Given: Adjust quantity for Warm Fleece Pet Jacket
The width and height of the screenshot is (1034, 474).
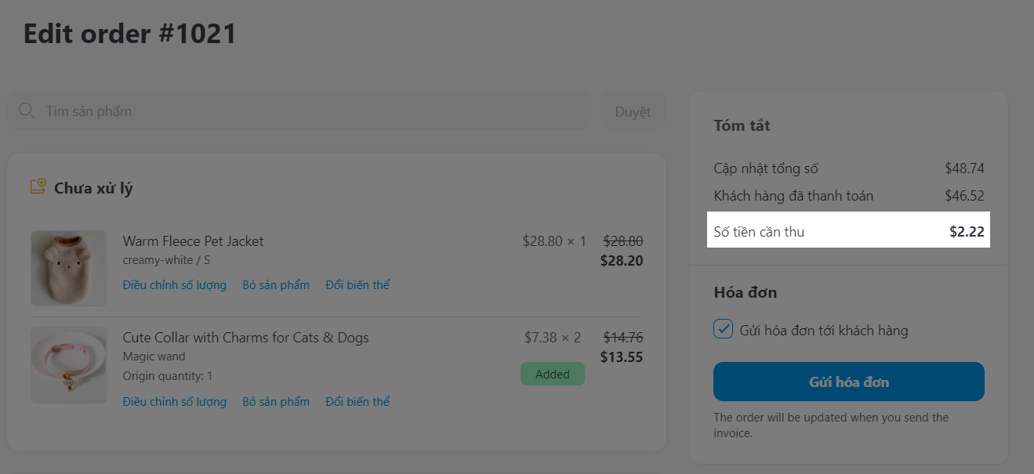Looking at the screenshot, I should point(174,285).
